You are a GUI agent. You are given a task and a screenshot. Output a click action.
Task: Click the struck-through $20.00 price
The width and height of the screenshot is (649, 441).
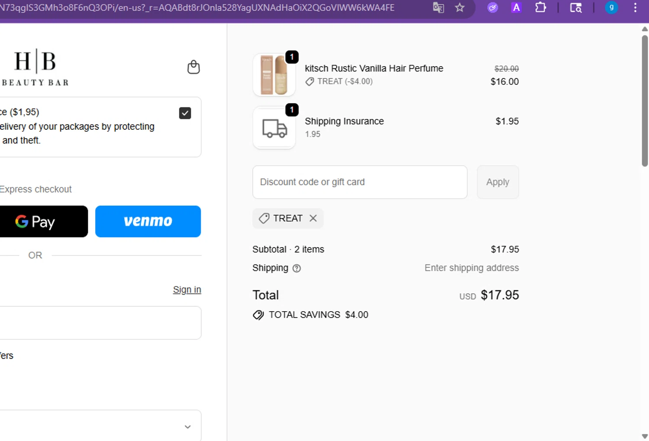click(x=507, y=68)
